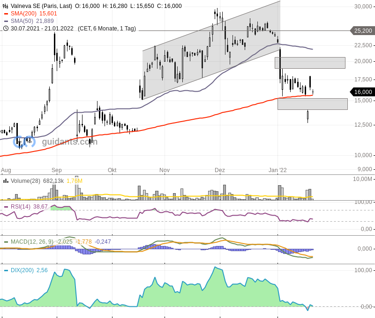The height and width of the screenshot is (318, 375).
Task: Click the 22,500 price axis label
Action: click(x=363, y=45)
